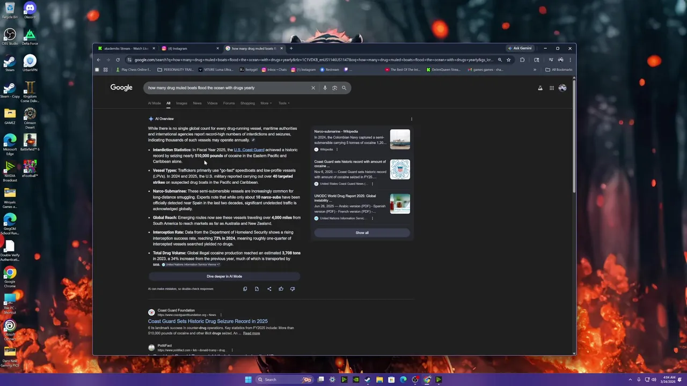Launch the Crimson Desert desktop shortcut
Screen dimensions: 687x386
pos(30,117)
